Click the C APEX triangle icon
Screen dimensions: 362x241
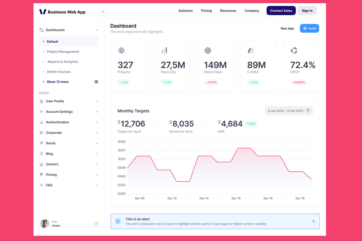(251, 50)
